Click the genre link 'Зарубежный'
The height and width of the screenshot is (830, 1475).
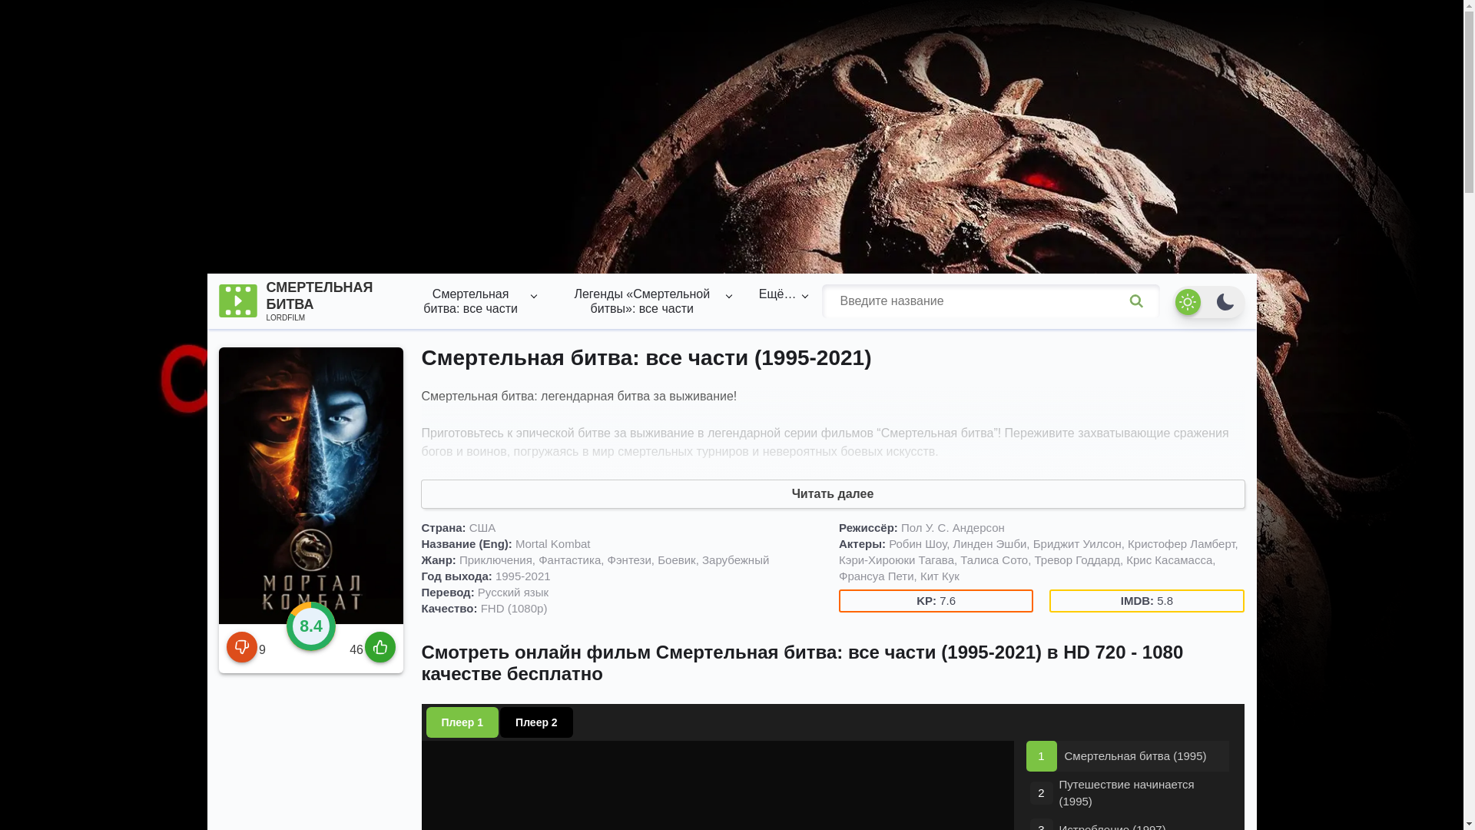[735, 560]
